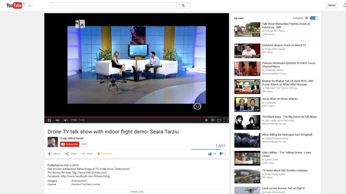Click the Upload button
Screen dimensions: 346x194
click(x=331, y=5)
